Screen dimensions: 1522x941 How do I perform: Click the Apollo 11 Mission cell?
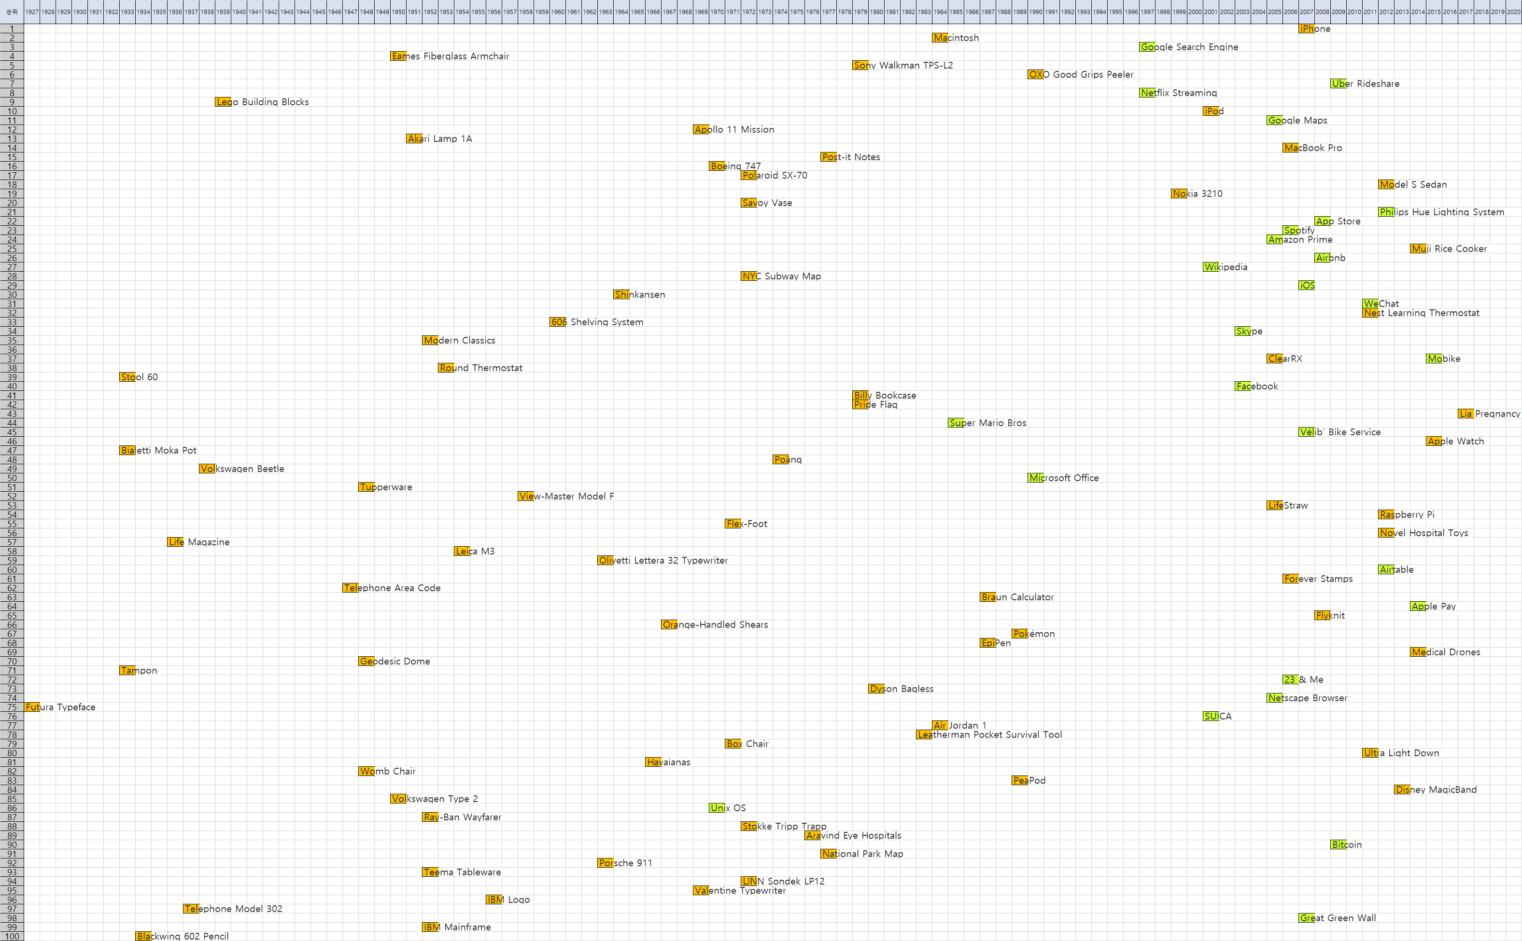tap(701, 129)
